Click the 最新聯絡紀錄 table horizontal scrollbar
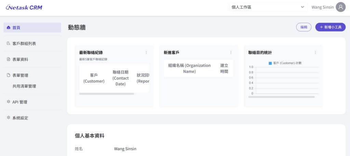This screenshot has width=350, height=156. click(x=107, y=94)
